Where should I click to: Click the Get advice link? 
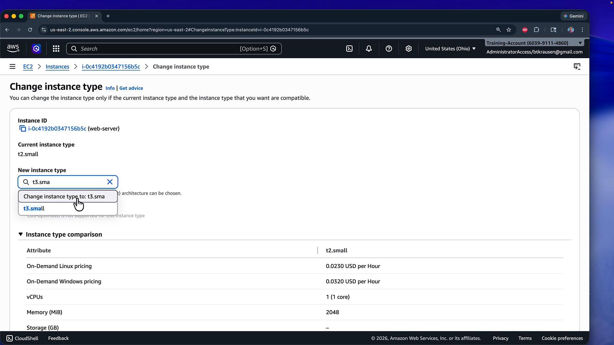(131, 88)
